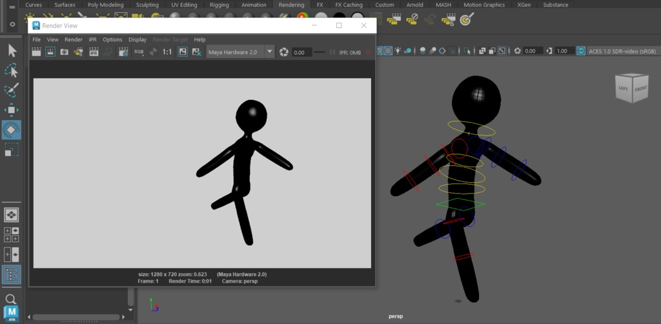Image resolution: width=661 pixels, height=324 pixels.
Task: Open Help menu in Render View
Action: click(200, 39)
